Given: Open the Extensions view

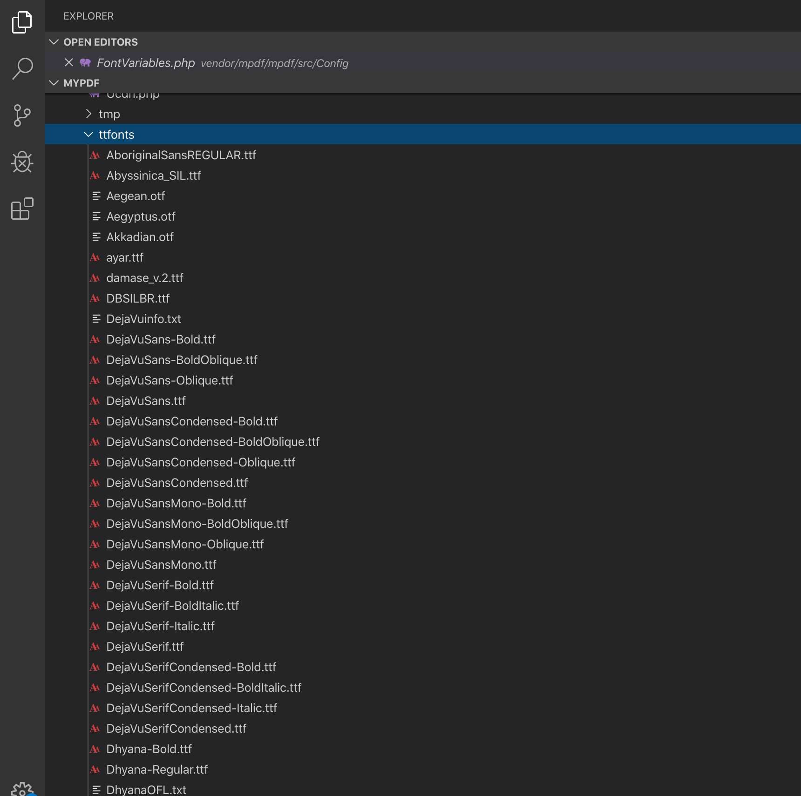Looking at the screenshot, I should click(x=22, y=209).
